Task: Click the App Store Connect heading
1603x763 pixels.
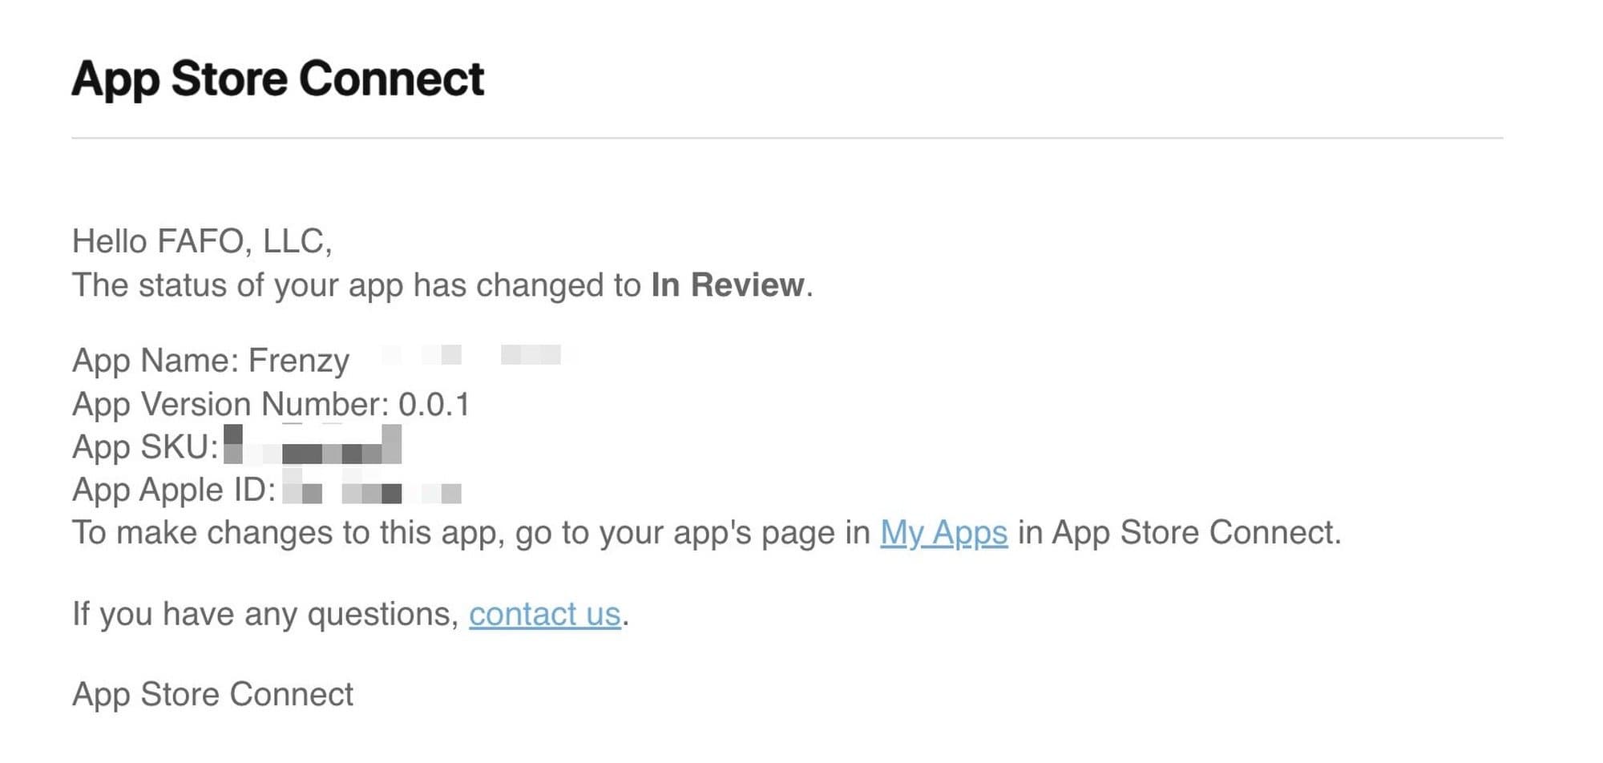Action: click(x=277, y=79)
